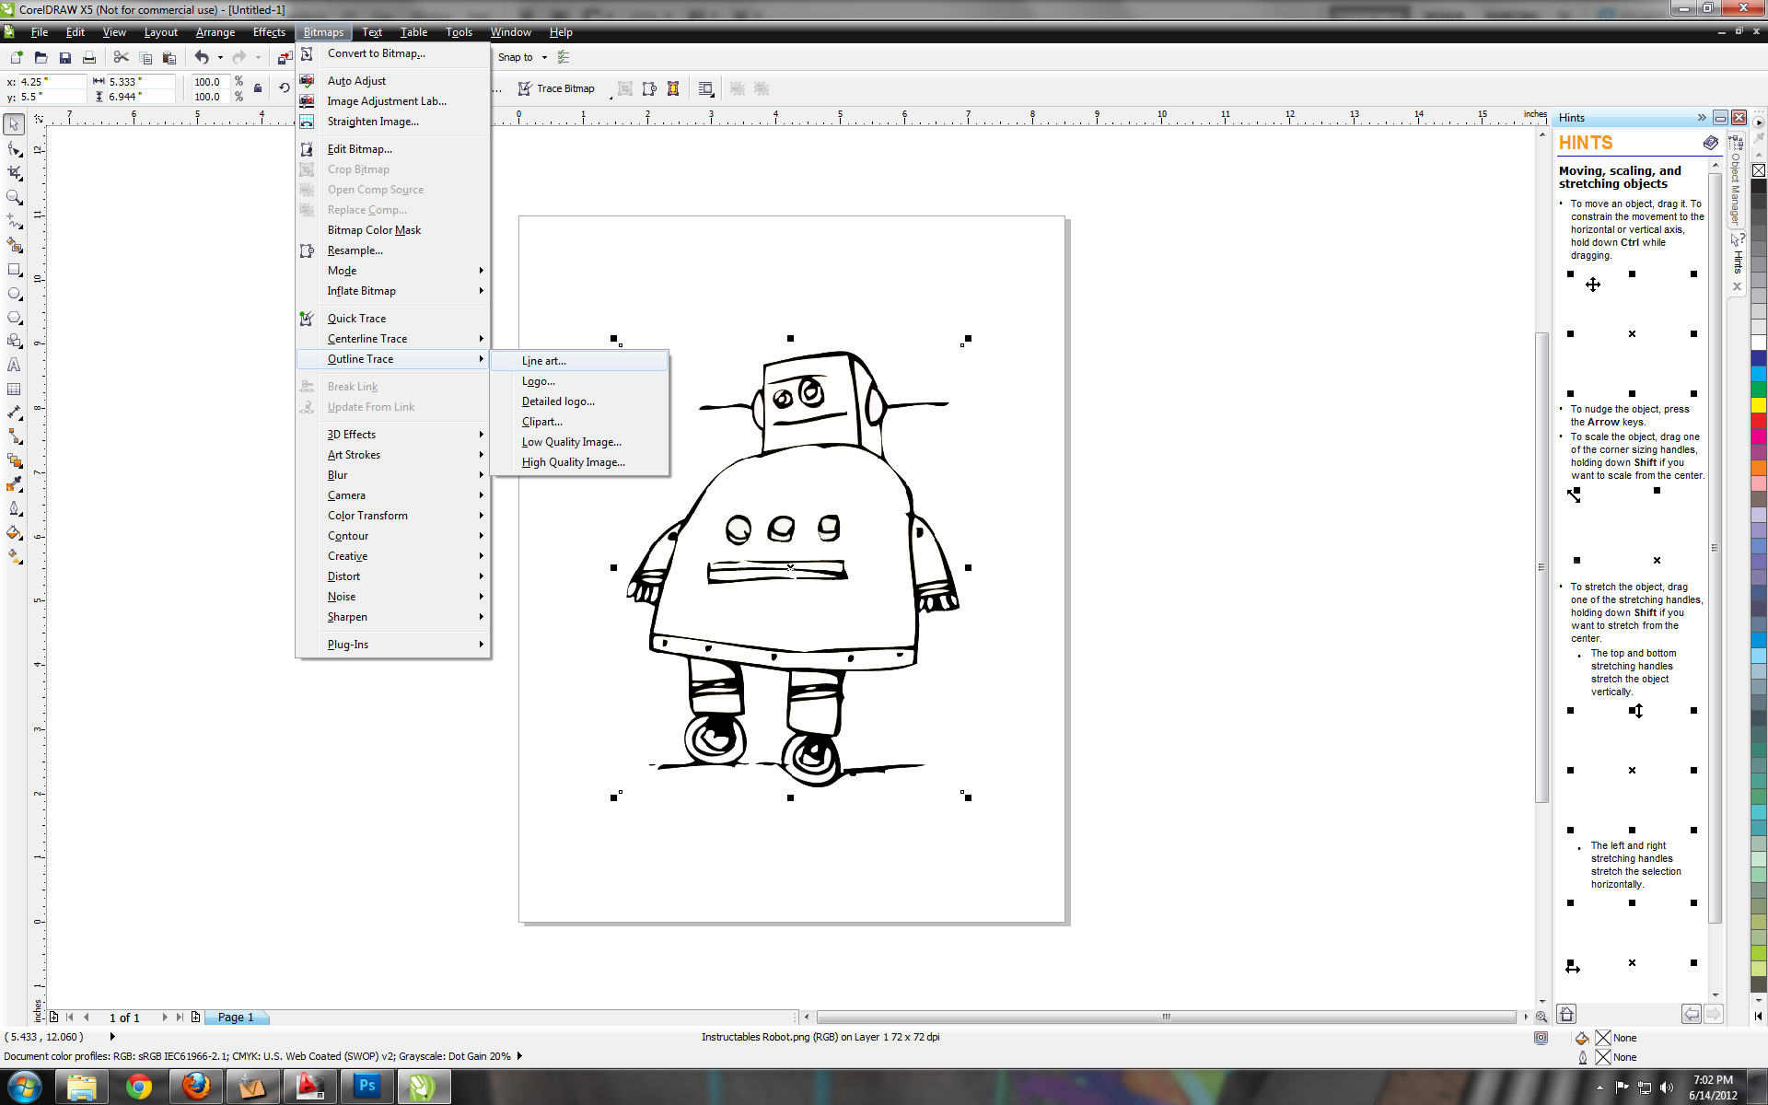Screen dimensions: 1768x1105
Task: Choose Detailed logo trace option
Action: tap(579, 401)
